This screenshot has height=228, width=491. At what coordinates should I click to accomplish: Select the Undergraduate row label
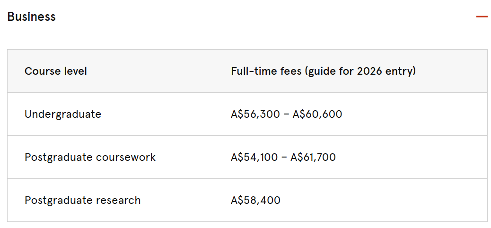tap(63, 114)
